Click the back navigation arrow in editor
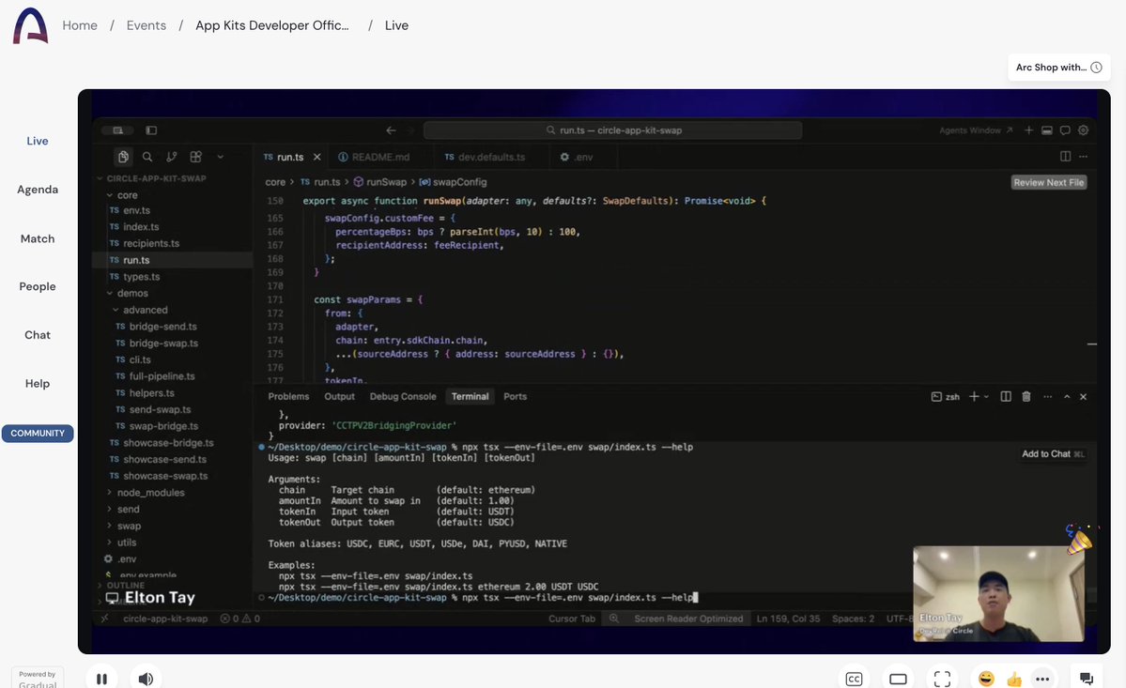 [x=391, y=130]
